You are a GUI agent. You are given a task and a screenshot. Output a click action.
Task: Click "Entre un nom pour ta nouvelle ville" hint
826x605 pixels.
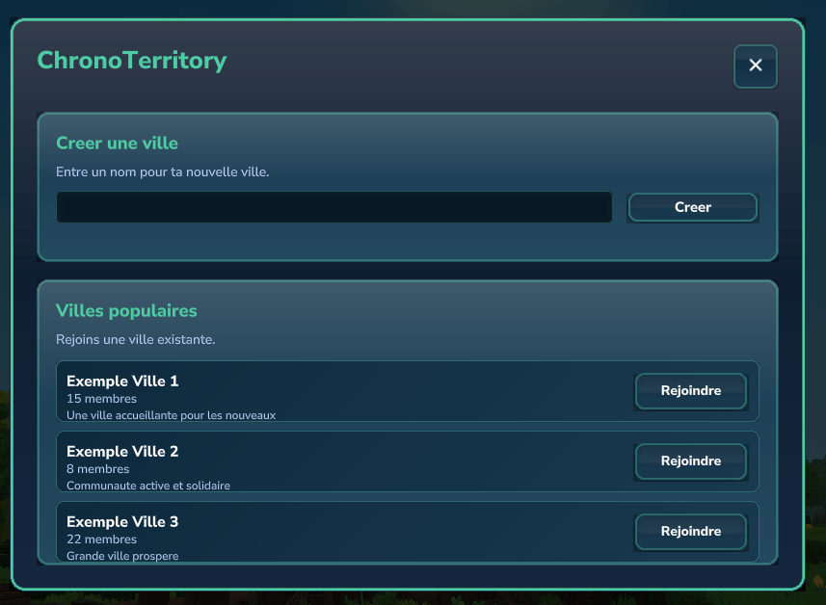point(162,172)
